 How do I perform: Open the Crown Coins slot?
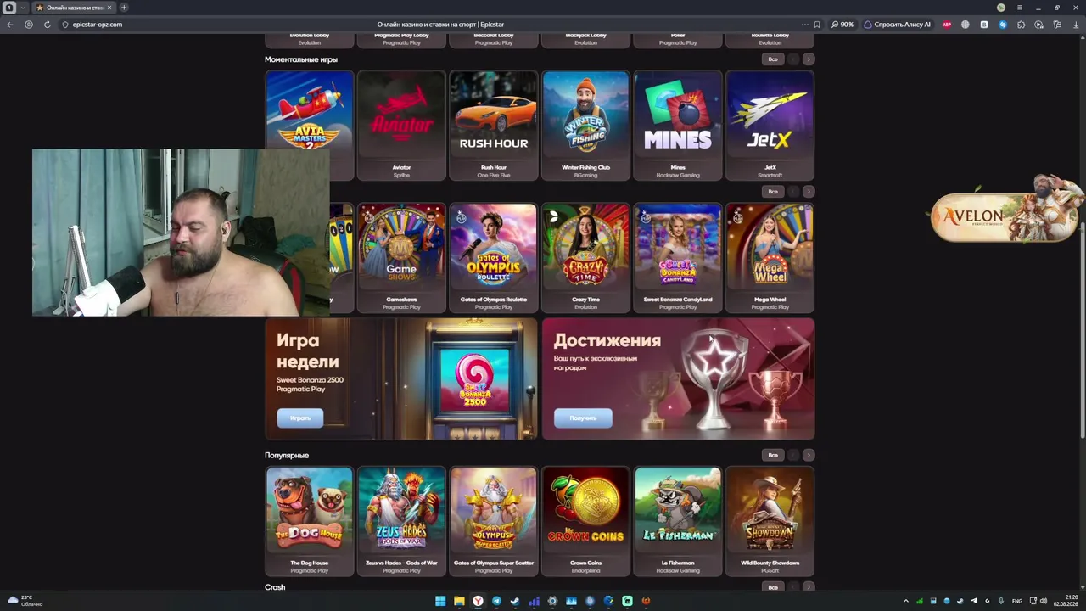click(x=585, y=521)
